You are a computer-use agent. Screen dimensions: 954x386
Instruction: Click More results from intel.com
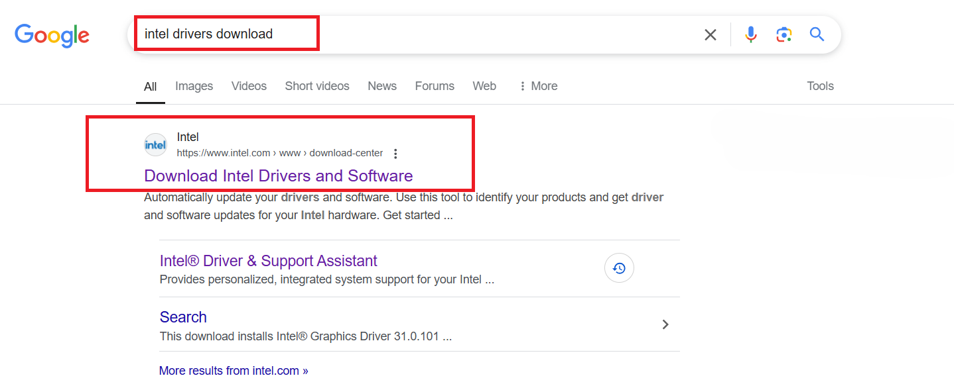234,371
